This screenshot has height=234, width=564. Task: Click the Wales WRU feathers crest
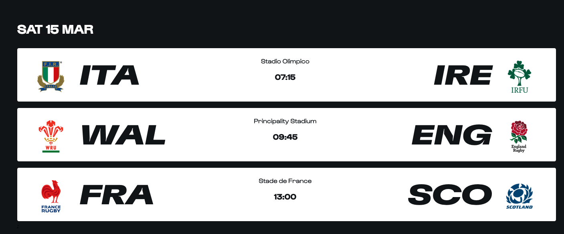[x=51, y=136]
